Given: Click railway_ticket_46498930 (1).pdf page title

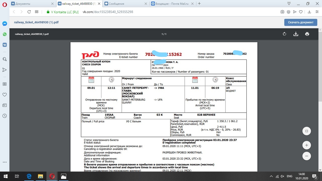Looking at the screenshot, I should [x=37, y=22].
